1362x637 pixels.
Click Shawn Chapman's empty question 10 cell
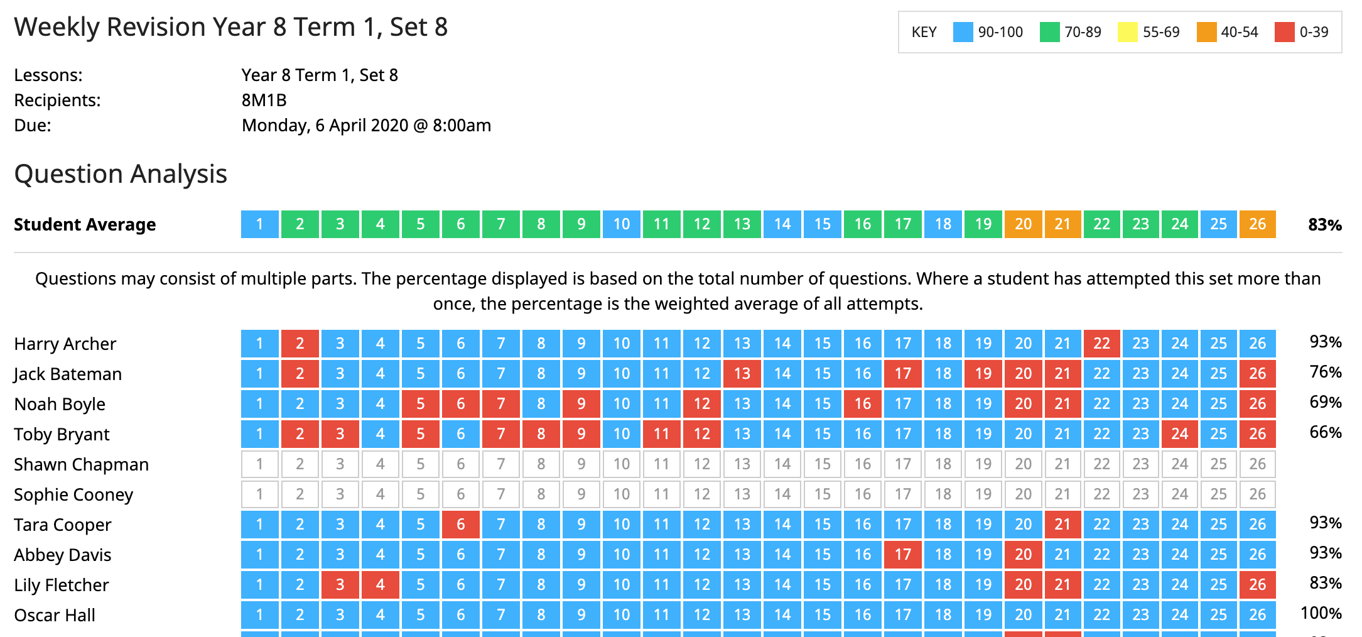pos(621,464)
